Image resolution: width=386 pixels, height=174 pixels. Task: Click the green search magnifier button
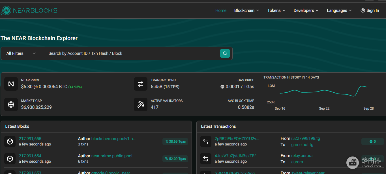225,53
